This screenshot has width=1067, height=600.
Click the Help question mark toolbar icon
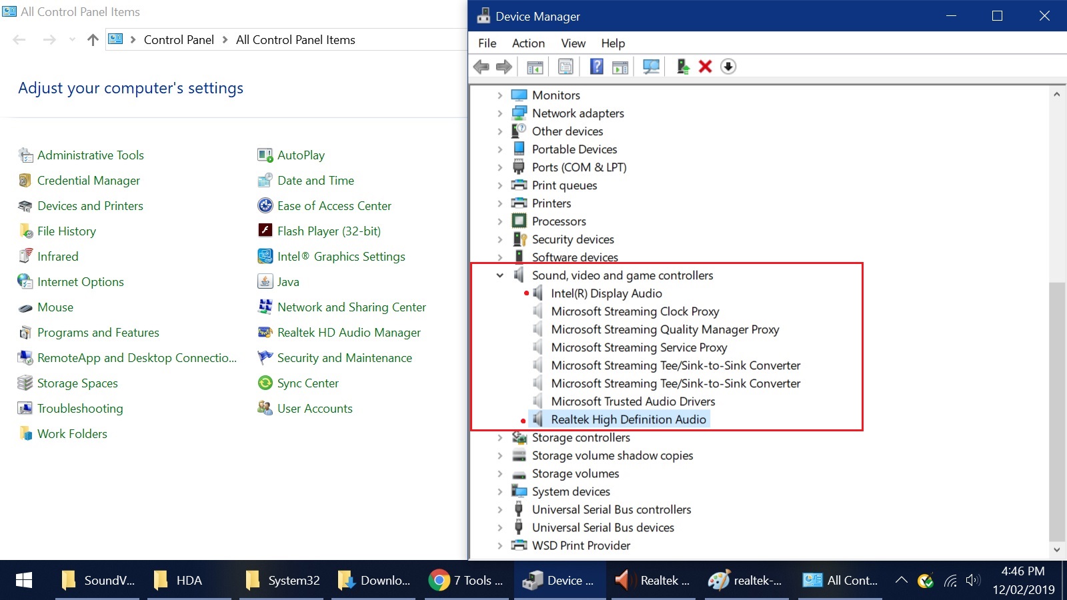click(596, 66)
